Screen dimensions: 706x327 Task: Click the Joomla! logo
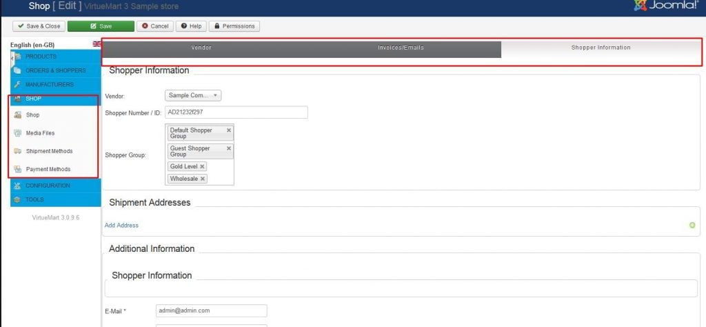pyautogui.click(x=665, y=6)
